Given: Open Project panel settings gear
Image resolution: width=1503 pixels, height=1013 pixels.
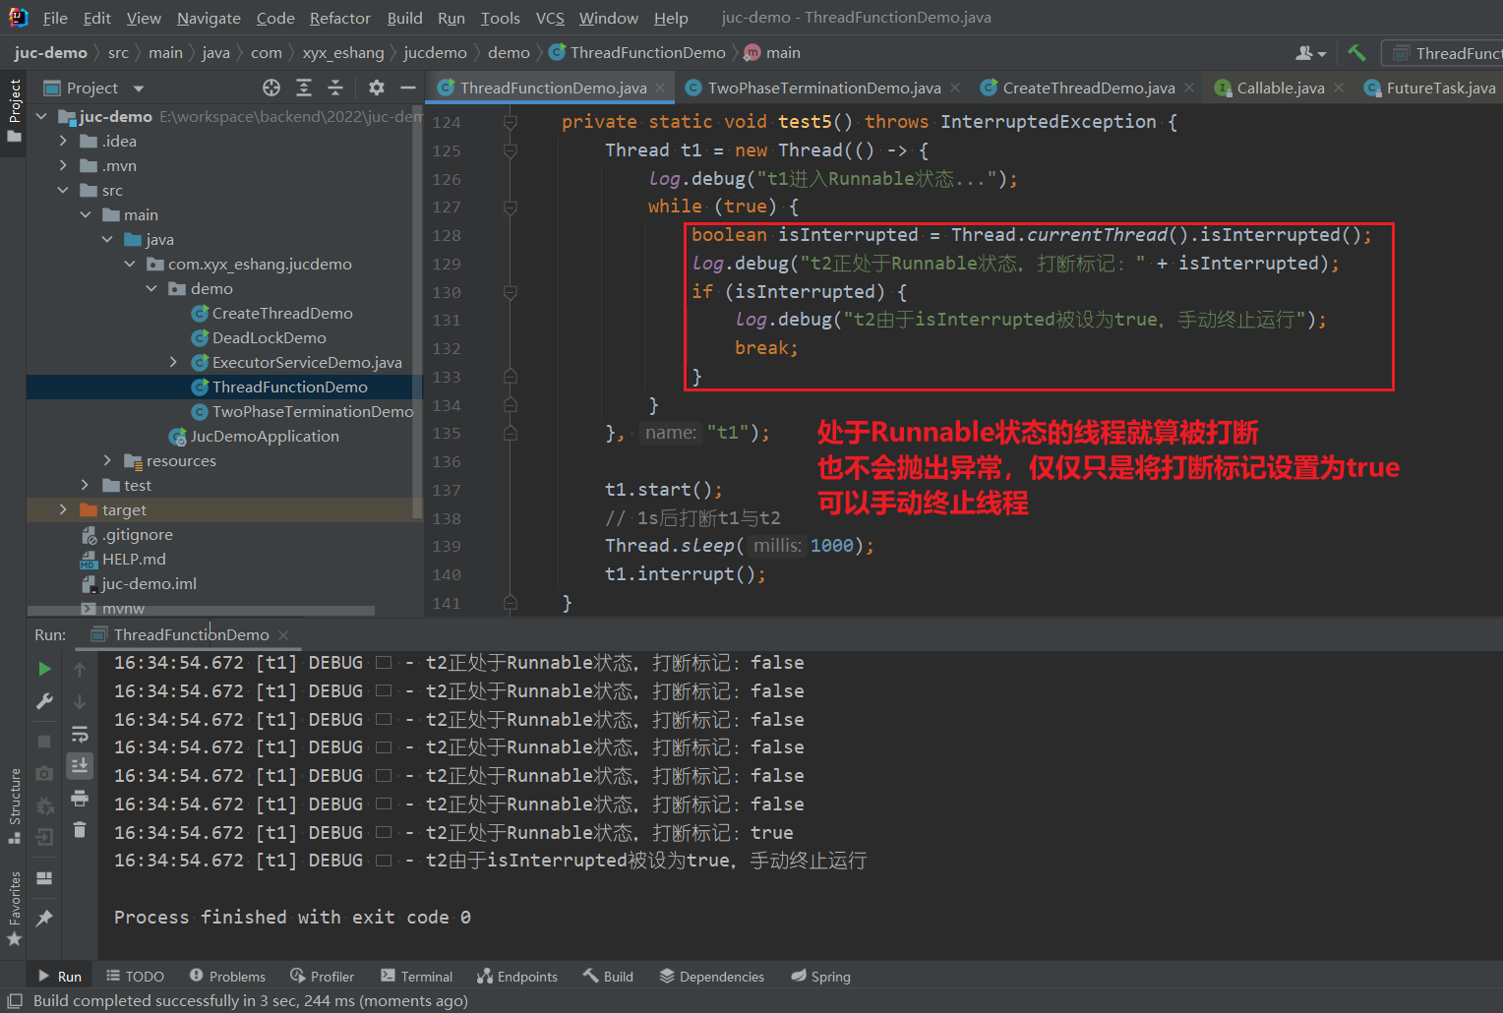Looking at the screenshot, I should 376,88.
